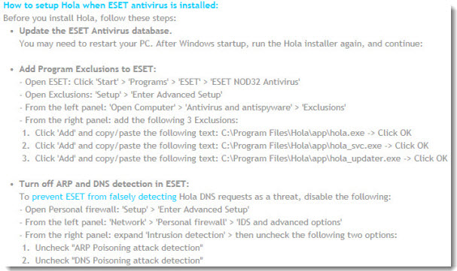The height and width of the screenshot is (271, 457).
Task: Click the 'You may need to restart your PC' line
Action: tap(221, 44)
